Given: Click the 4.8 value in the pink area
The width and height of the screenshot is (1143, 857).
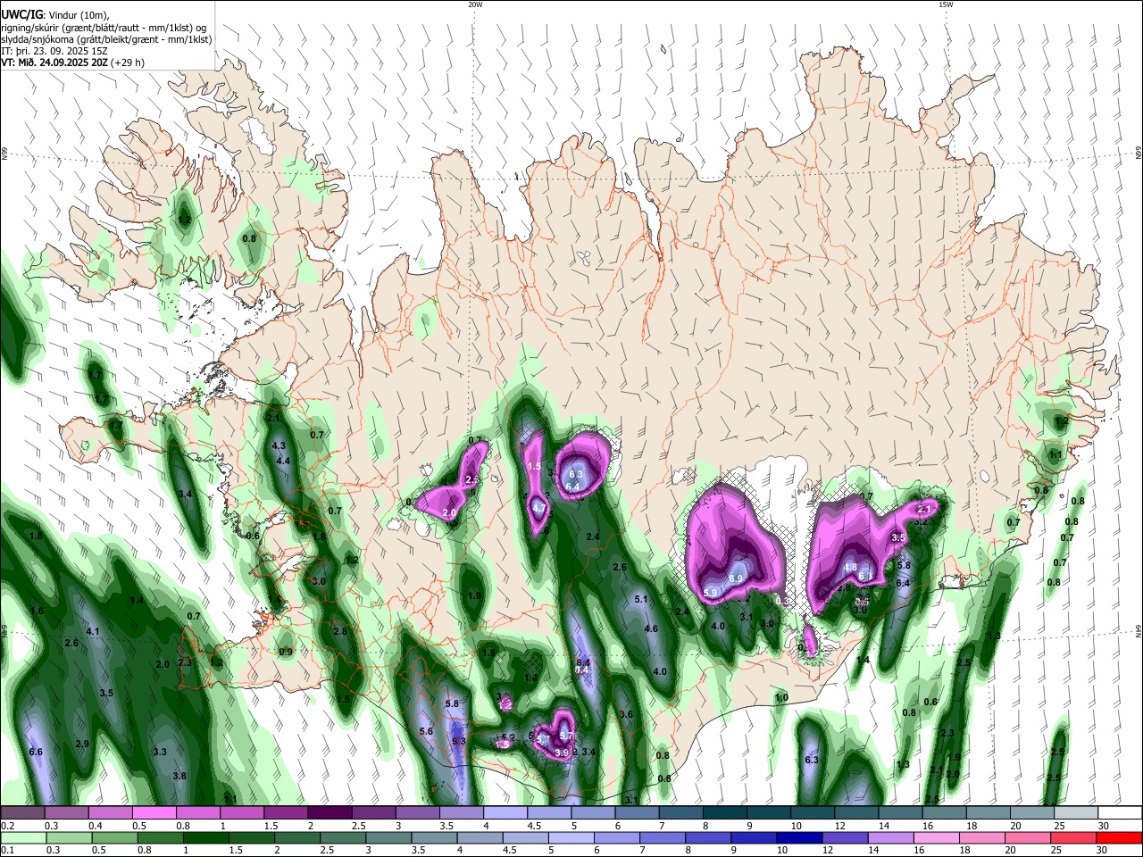Looking at the screenshot, I should 850,567.
